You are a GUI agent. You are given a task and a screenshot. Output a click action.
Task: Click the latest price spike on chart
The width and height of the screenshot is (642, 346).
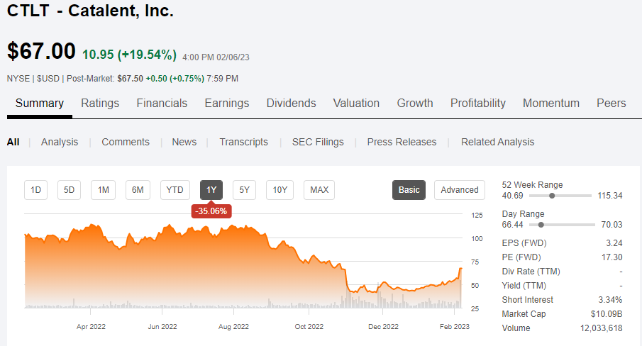[x=460, y=269]
